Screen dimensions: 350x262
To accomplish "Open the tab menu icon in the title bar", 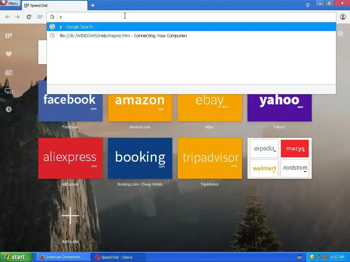I will pos(308,5).
